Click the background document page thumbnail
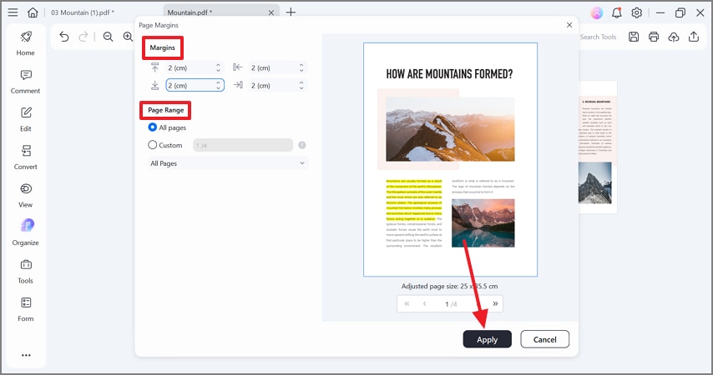Screen dimensions: 713x375 click(598, 147)
